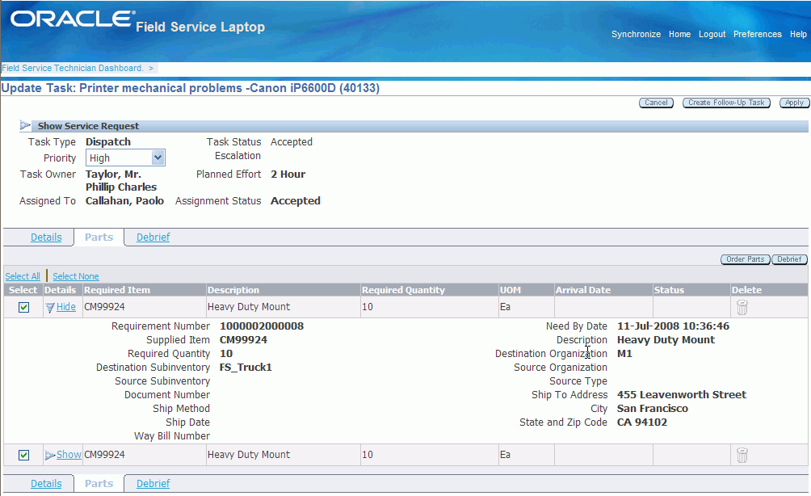
Task: Select the upper Parts tab
Action: [x=99, y=237]
